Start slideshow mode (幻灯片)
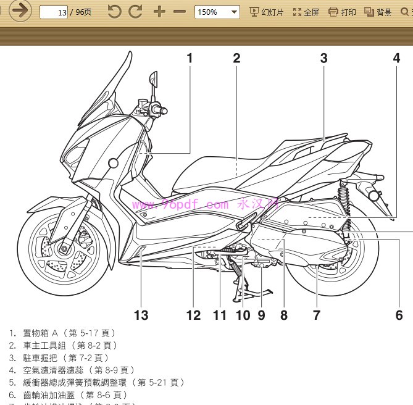This screenshot has width=413, height=405. point(267,12)
